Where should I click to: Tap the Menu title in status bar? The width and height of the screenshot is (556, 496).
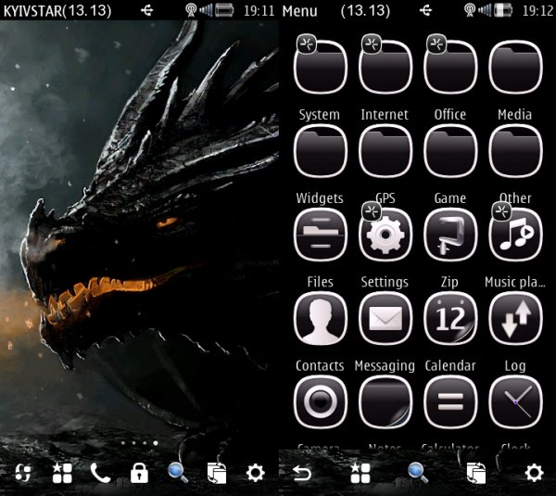point(299,11)
